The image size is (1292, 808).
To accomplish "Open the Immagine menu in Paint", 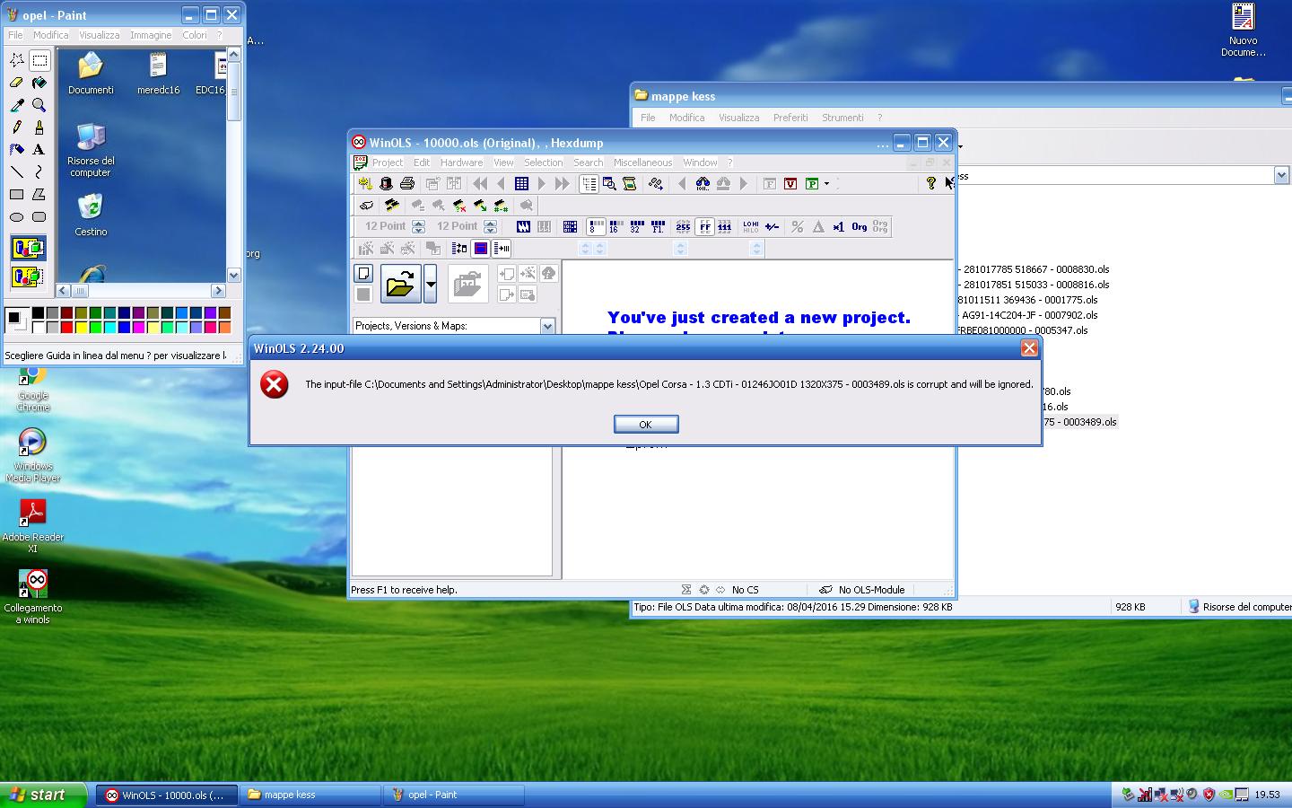I will coord(151,35).
